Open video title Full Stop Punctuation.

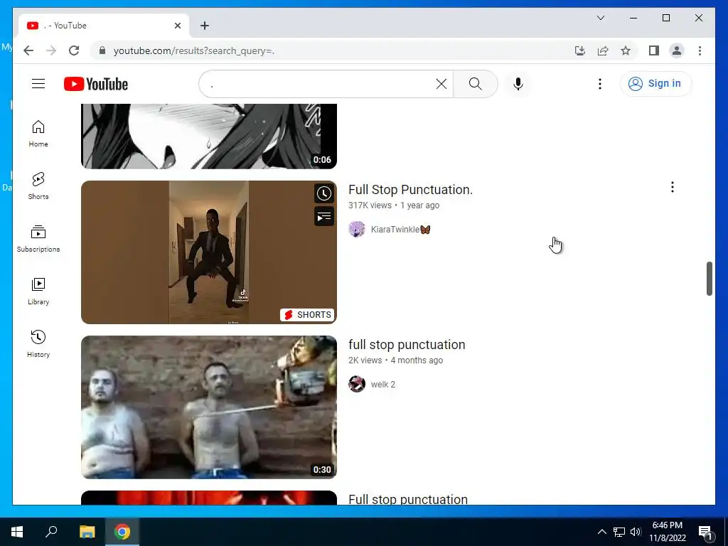(x=410, y=189)
